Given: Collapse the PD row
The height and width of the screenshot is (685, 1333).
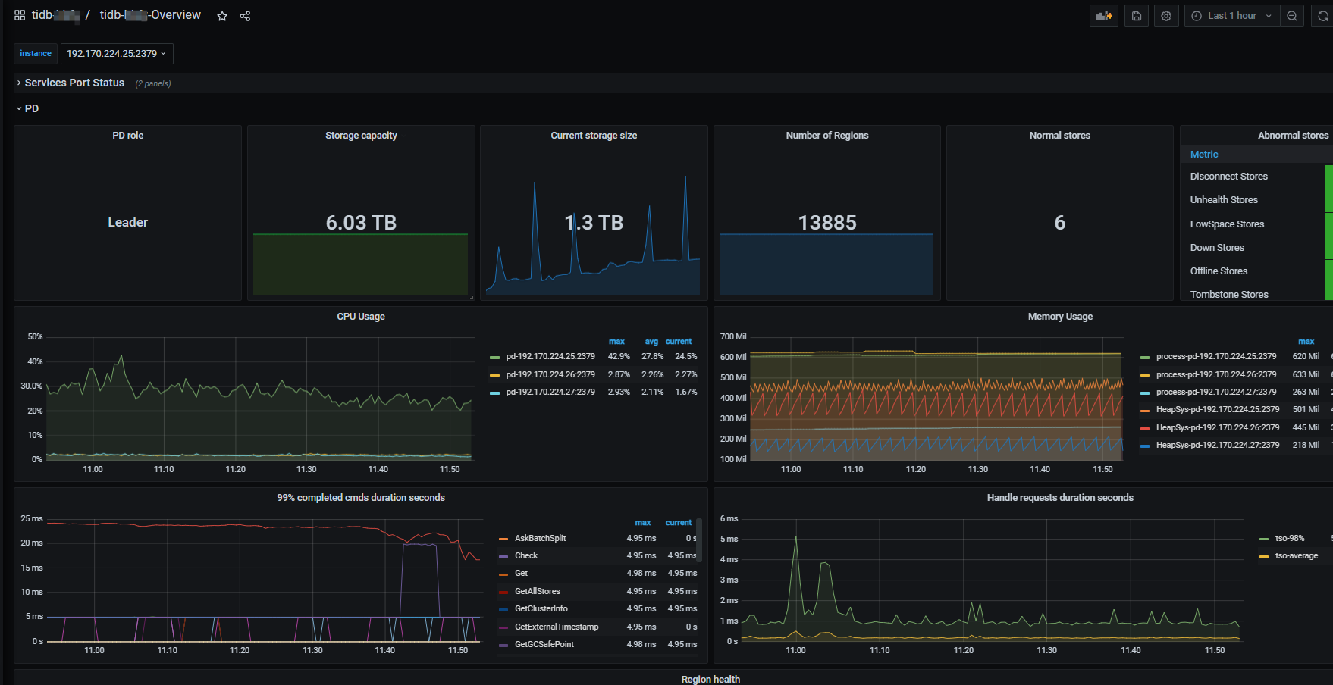Looking at the screenshot, I should click(x=31, y=108).
